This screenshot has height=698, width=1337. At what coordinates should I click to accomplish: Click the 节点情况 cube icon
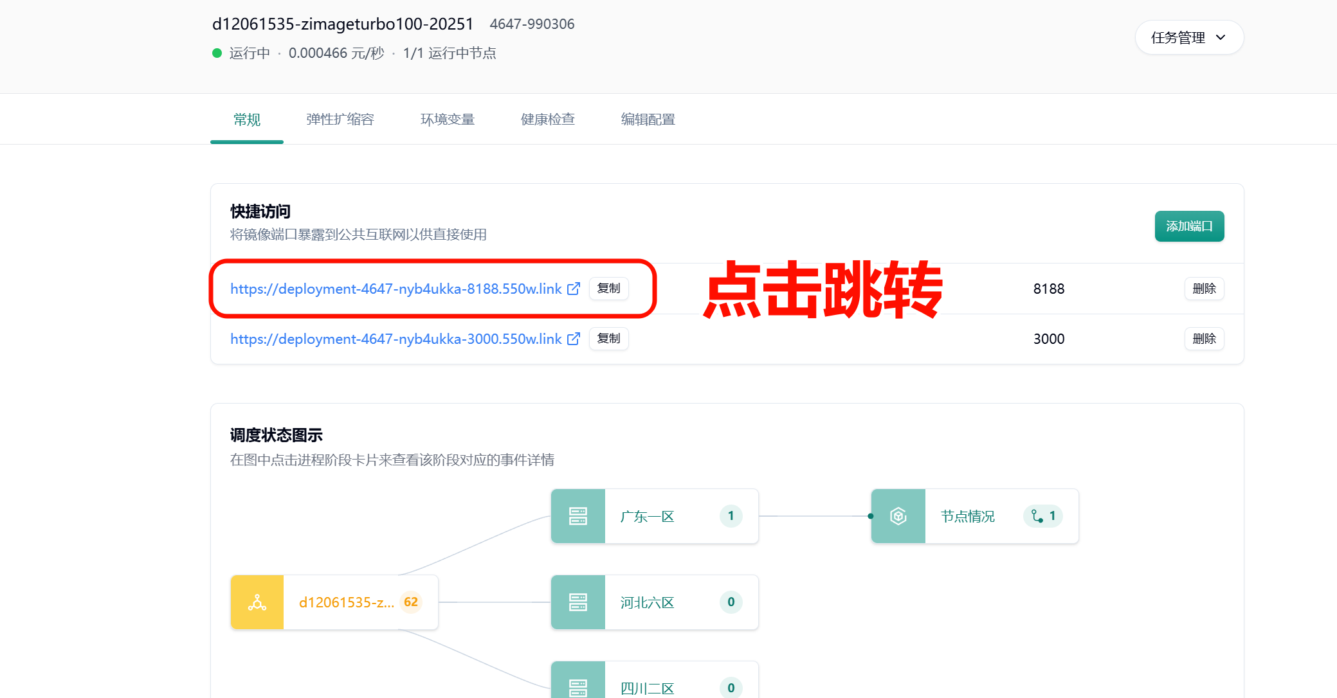click(x=898, y=516)
